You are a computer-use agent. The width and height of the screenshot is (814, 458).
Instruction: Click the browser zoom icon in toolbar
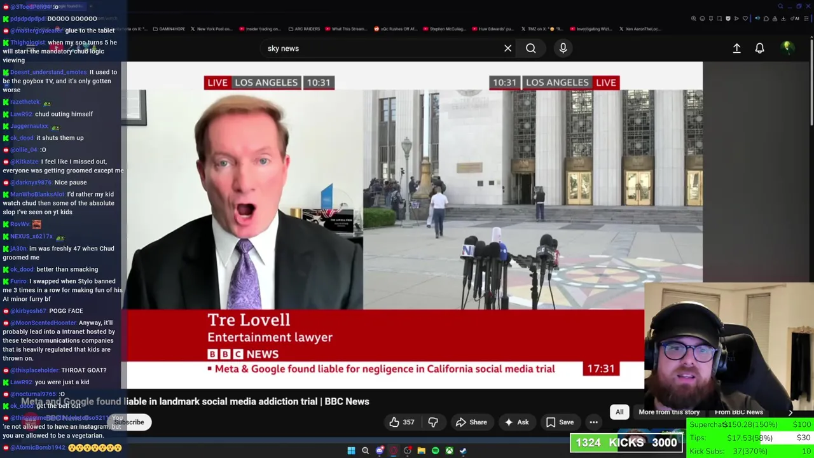(694, 18)
